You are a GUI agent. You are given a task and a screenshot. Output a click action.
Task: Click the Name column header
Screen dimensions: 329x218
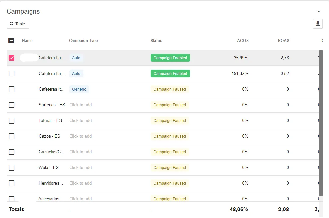(x=27, y=40)
